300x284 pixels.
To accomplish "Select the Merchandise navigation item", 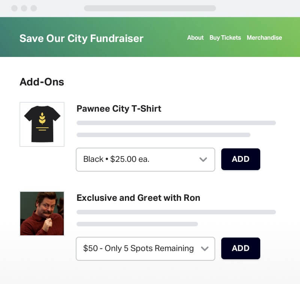I will pos(264,38).
